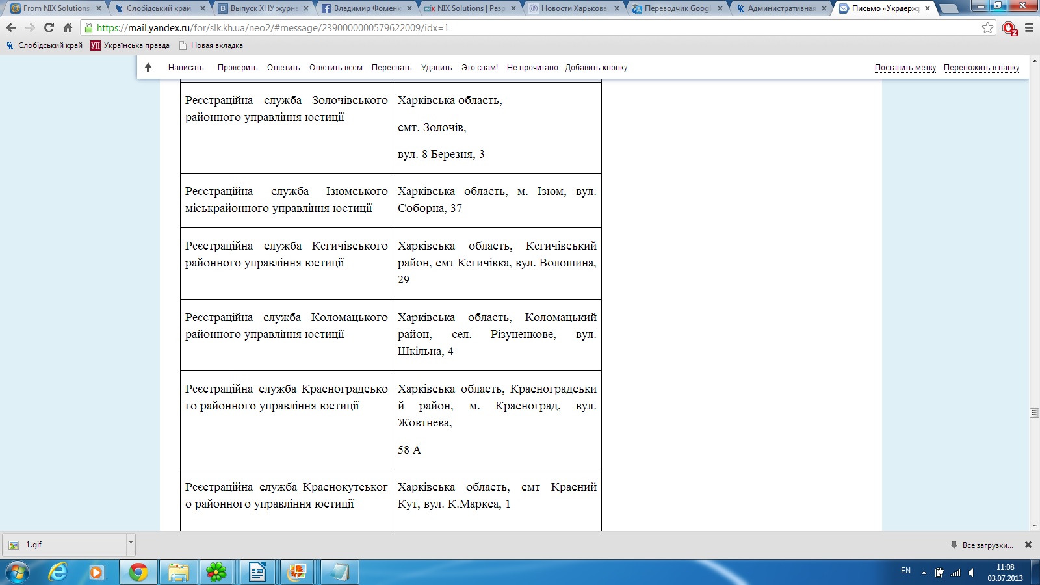Launch Internet Explorer from the taskbar

[x=58, y=572]
